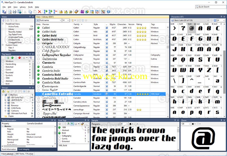Image resolution: width=227 pixels, height=156 pixels.
Task: Click the red circle filter in Tag Search
Action: point(20,58)
